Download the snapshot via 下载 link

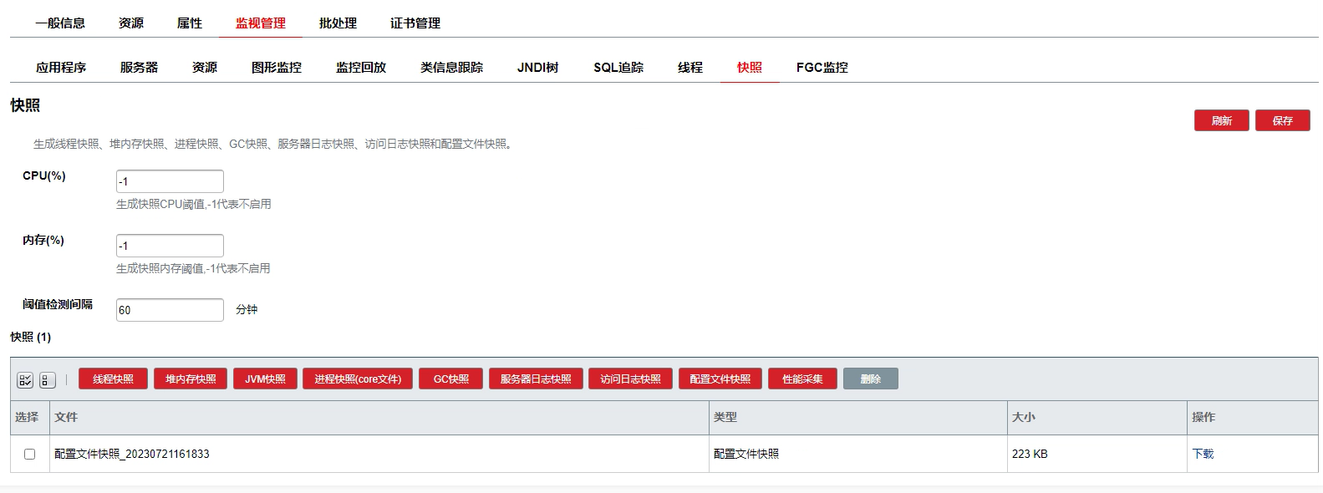coord(1203,455)
